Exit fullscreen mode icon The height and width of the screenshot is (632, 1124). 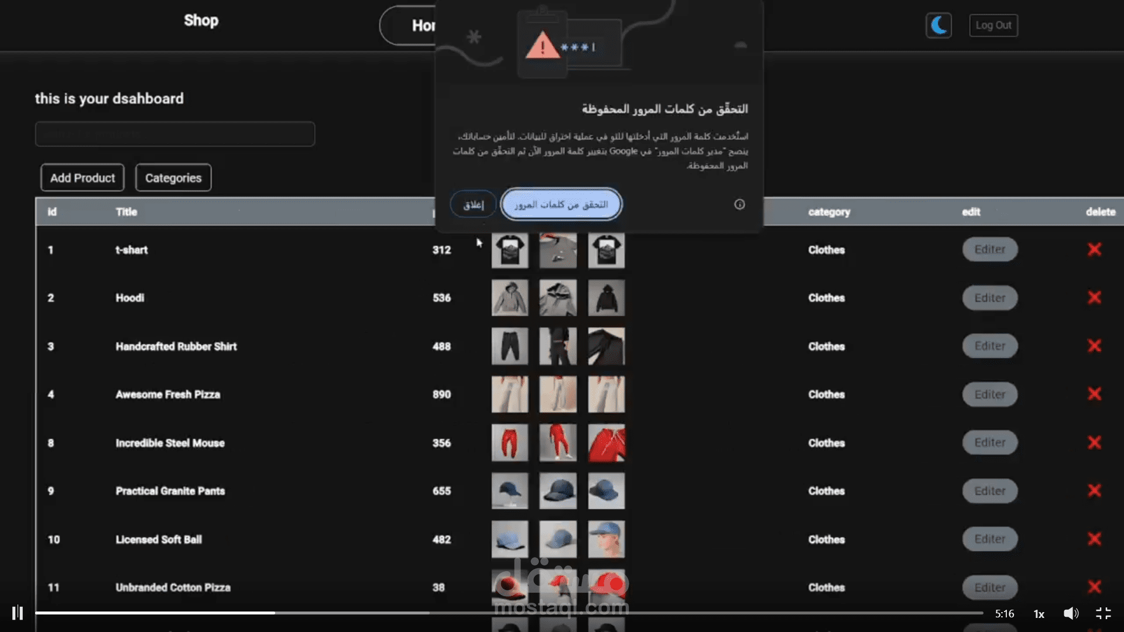1104,613
